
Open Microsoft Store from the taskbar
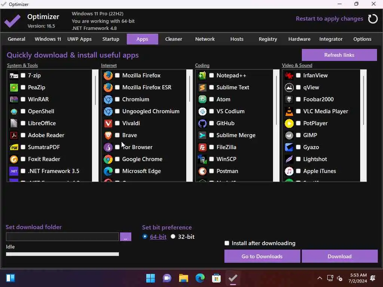coord(216,278)
